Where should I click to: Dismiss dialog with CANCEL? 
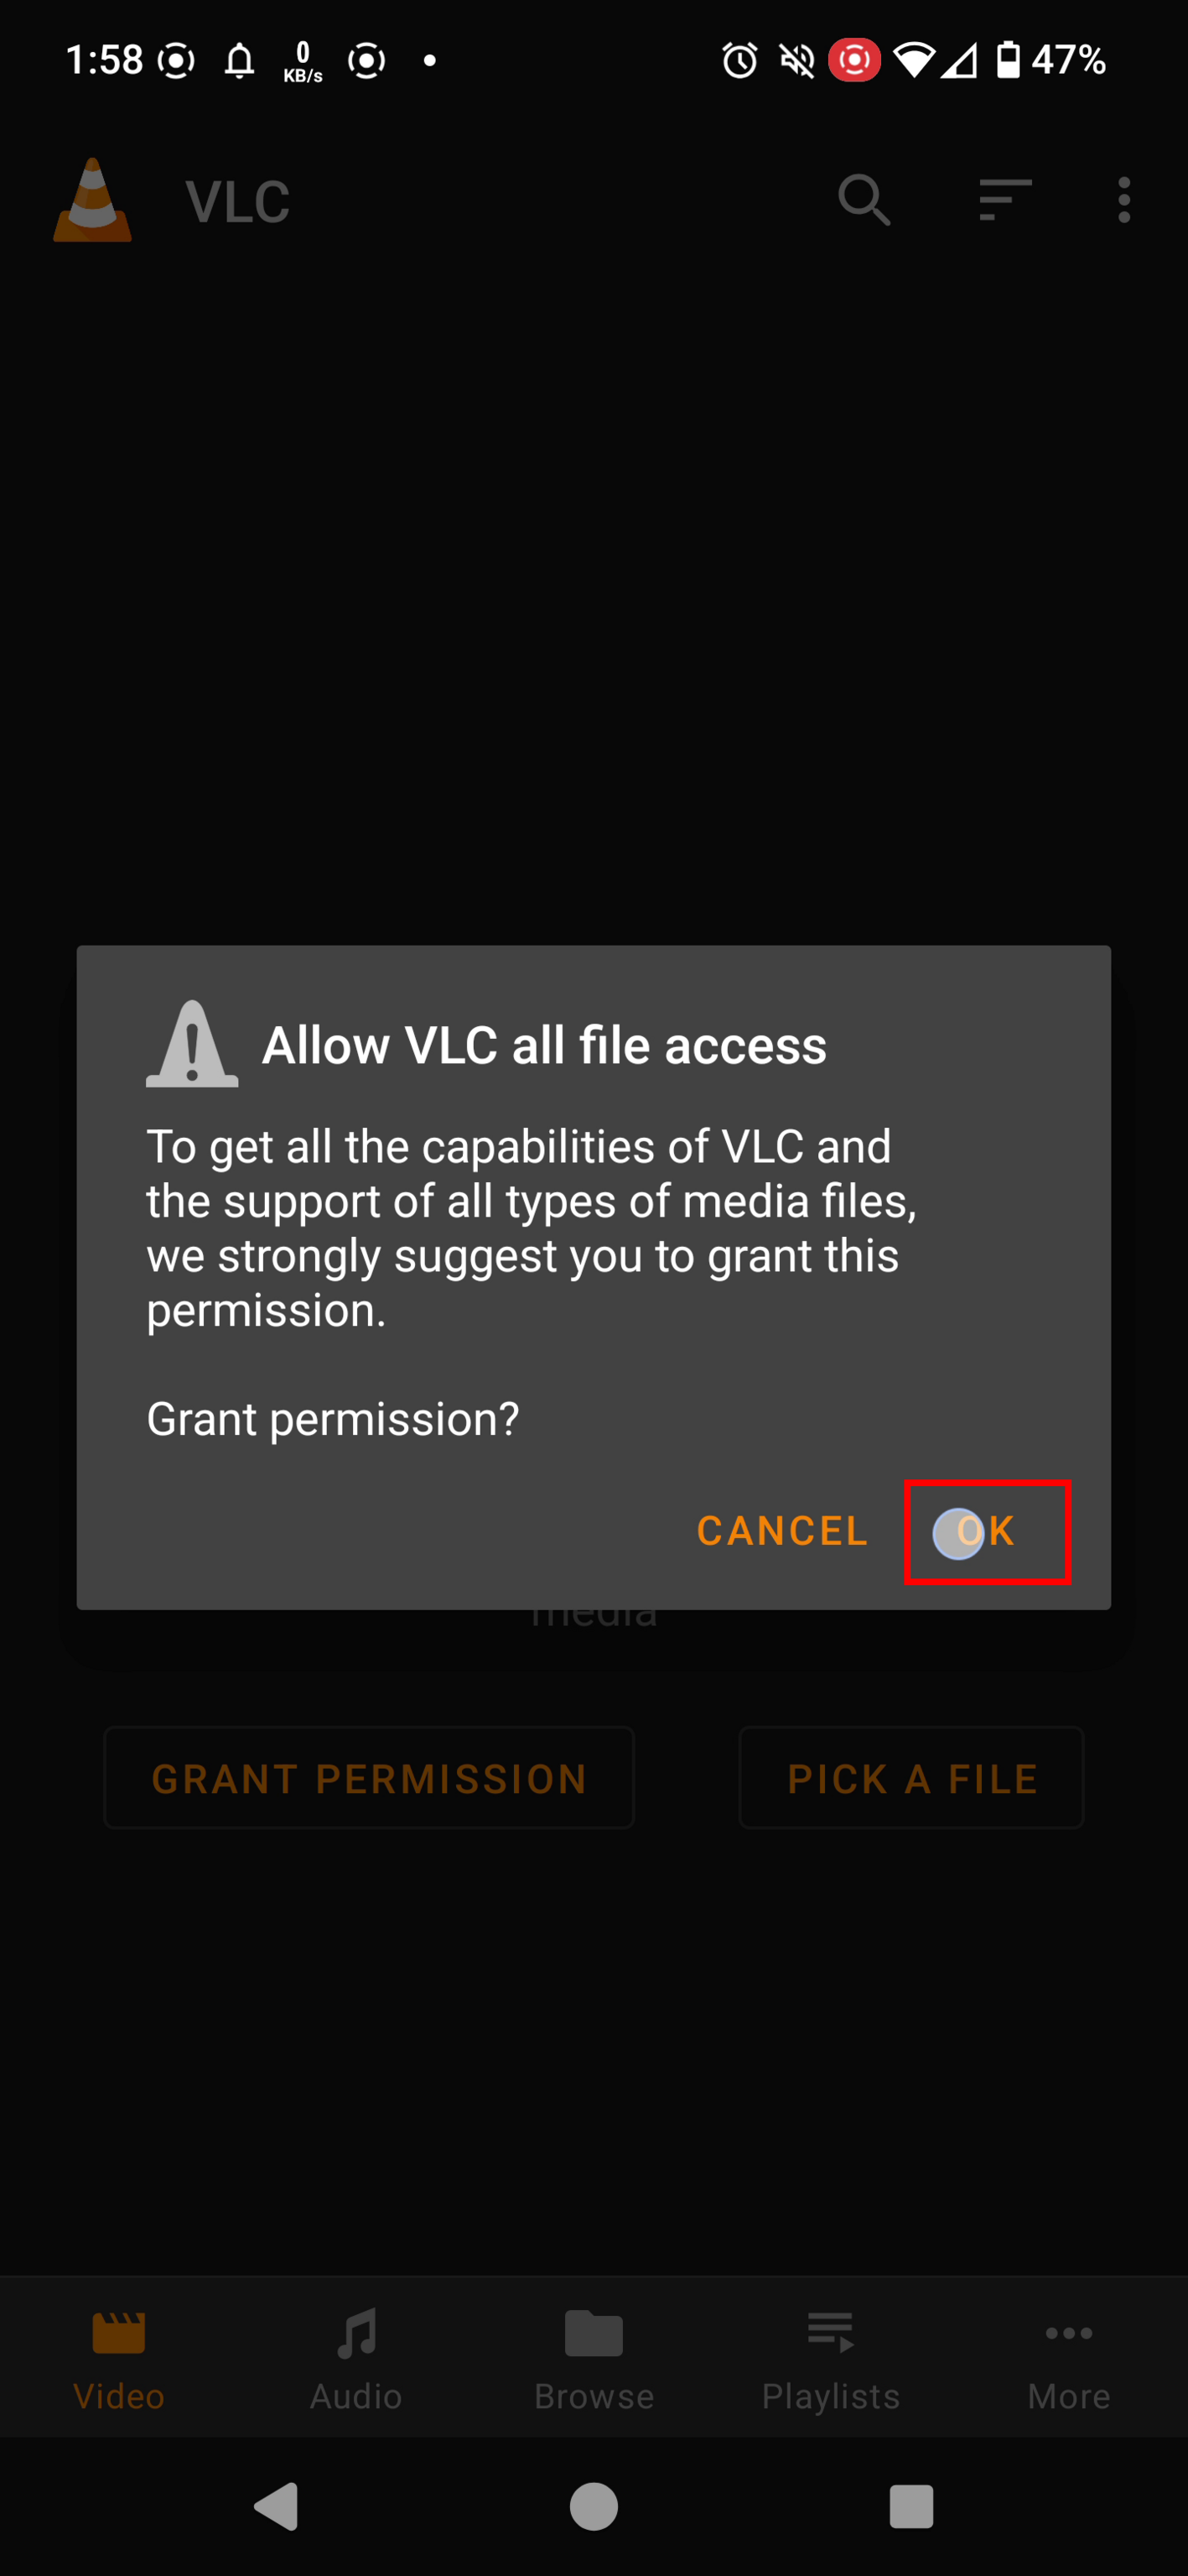782,1531
